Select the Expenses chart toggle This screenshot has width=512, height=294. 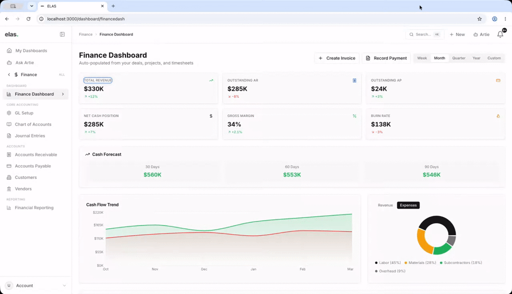coord(408,205)
